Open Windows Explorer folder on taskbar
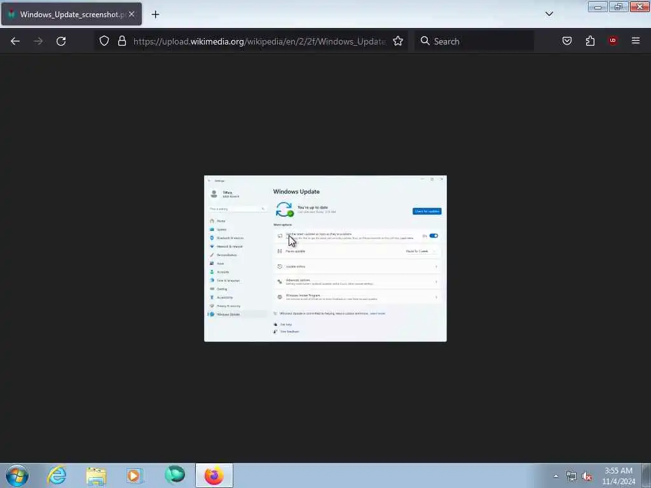This screenshot has width=651, height=488. (x=97, y=475)
